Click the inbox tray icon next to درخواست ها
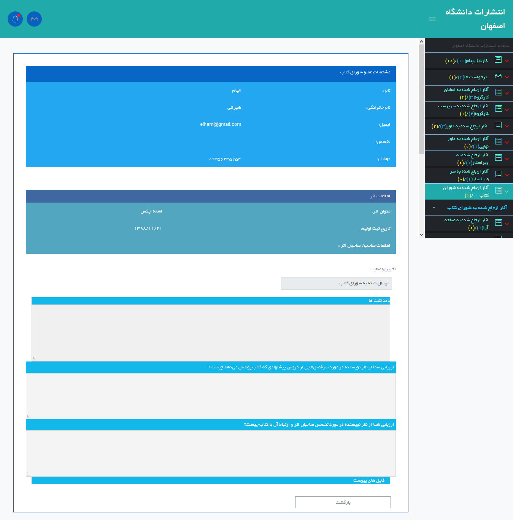513x520 pixels. (x=498, y=76)
